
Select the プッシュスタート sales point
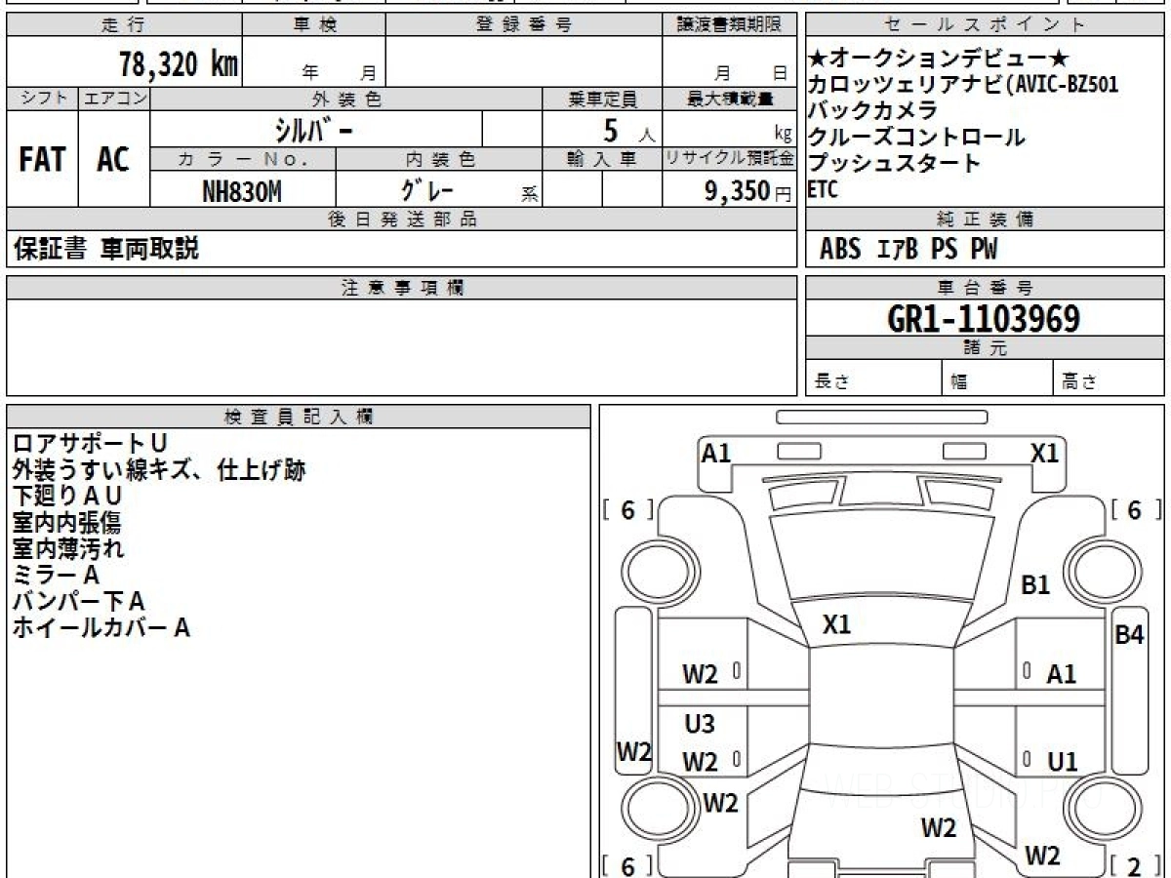894,163
